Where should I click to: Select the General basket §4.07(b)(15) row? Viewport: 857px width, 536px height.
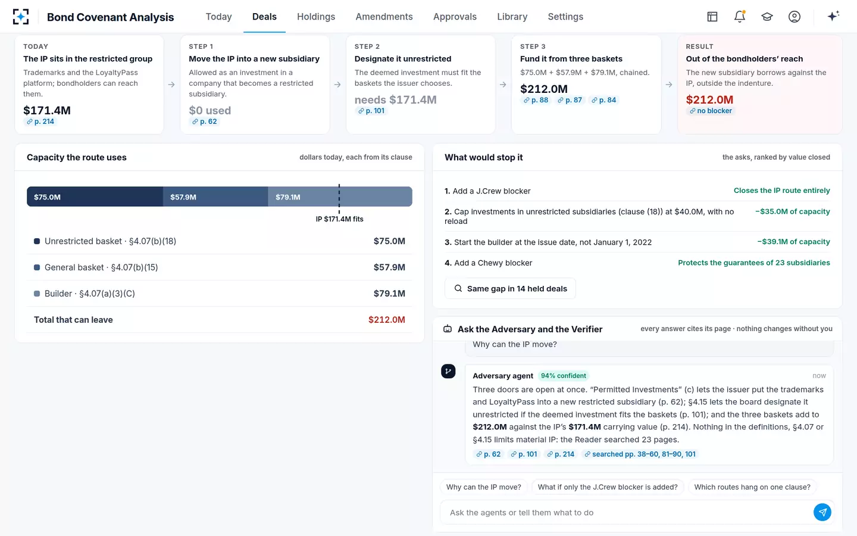click(220, 267)
